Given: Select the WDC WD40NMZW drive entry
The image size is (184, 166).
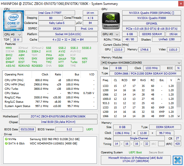Looking at the screenshot, I should 53,143.
